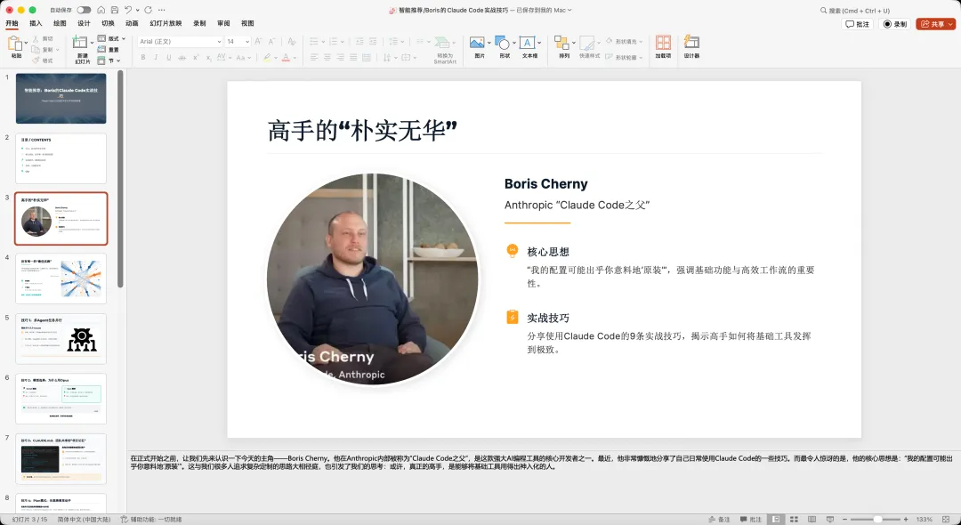Toggle Superscript formatting

click(x=196, y=57)
